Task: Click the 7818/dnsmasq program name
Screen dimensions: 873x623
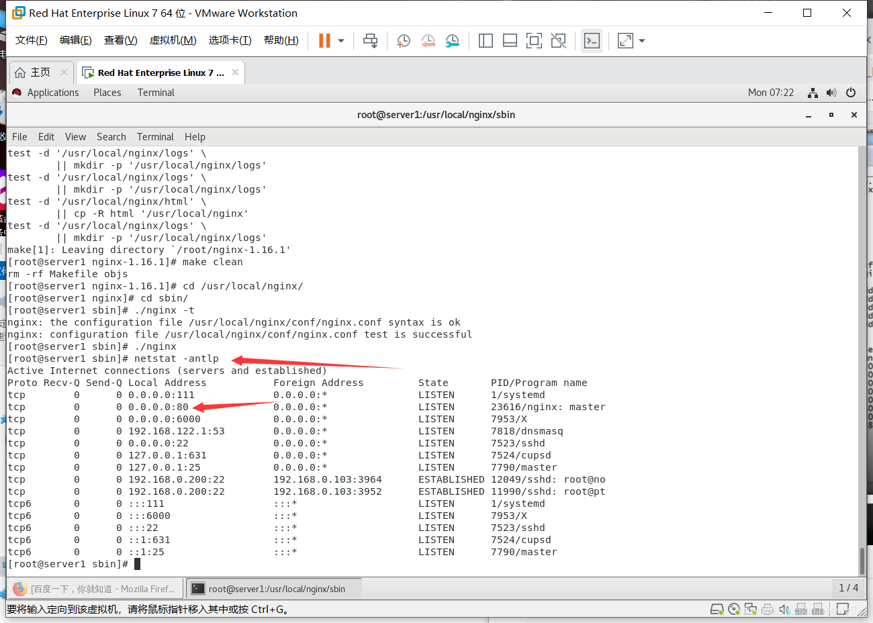Action: click(x=527, y=431)
